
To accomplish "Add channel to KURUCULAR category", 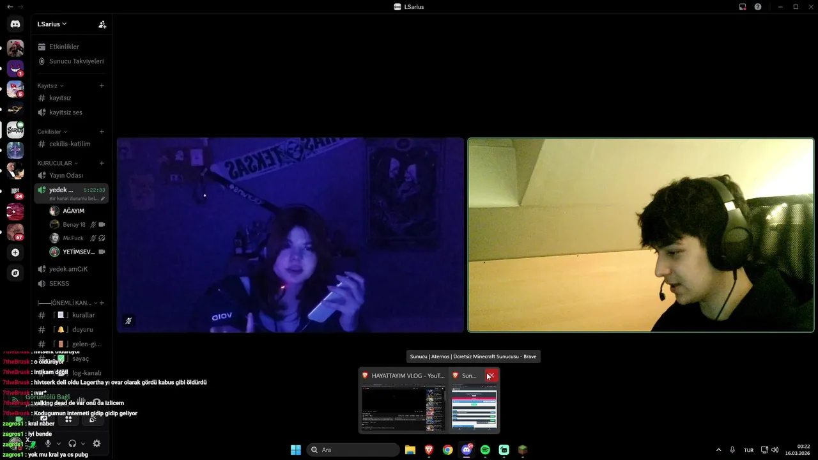I will 102,163.
